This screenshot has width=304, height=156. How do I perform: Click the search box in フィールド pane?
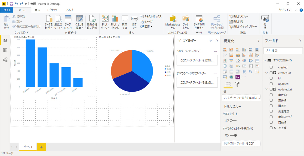pos(283,51)
